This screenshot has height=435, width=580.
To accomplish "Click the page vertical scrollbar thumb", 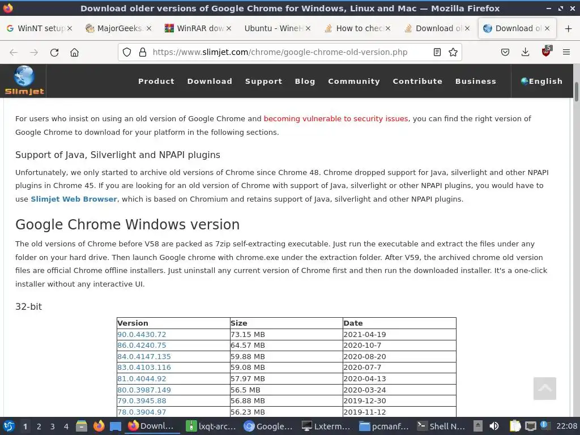I will (x=576, y=91).
